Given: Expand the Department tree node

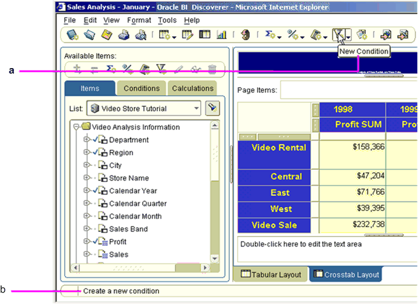Looking at the screenshot, I should (87, 139).
